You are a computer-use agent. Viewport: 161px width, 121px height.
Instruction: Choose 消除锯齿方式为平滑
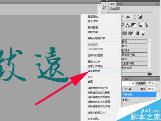[x=99, y=106]
